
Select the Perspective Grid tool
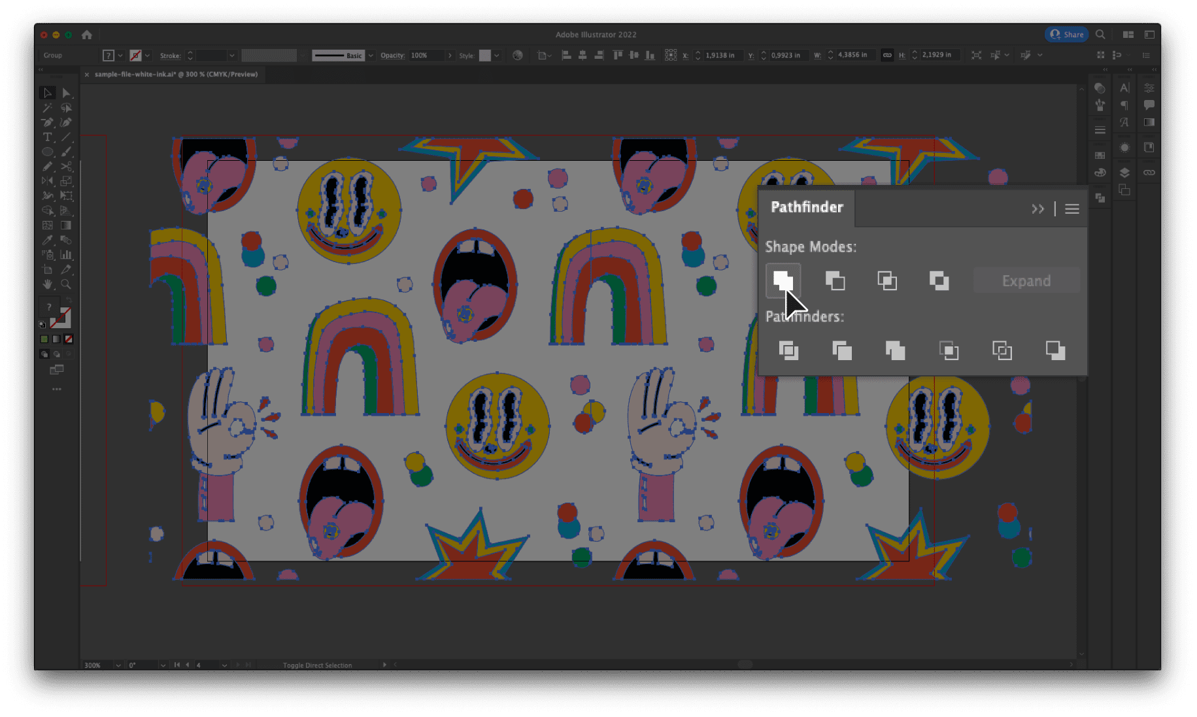(x=66, y=210)
